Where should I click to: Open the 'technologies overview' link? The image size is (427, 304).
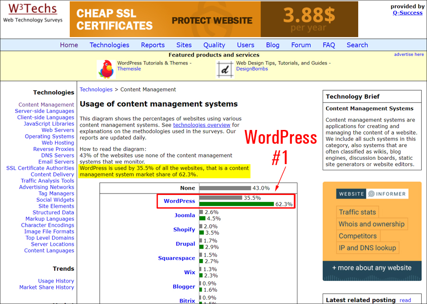coord(202,125)
